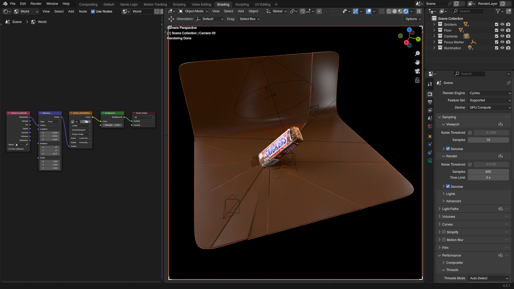Click the lock camera to view icon

[417, 80]
